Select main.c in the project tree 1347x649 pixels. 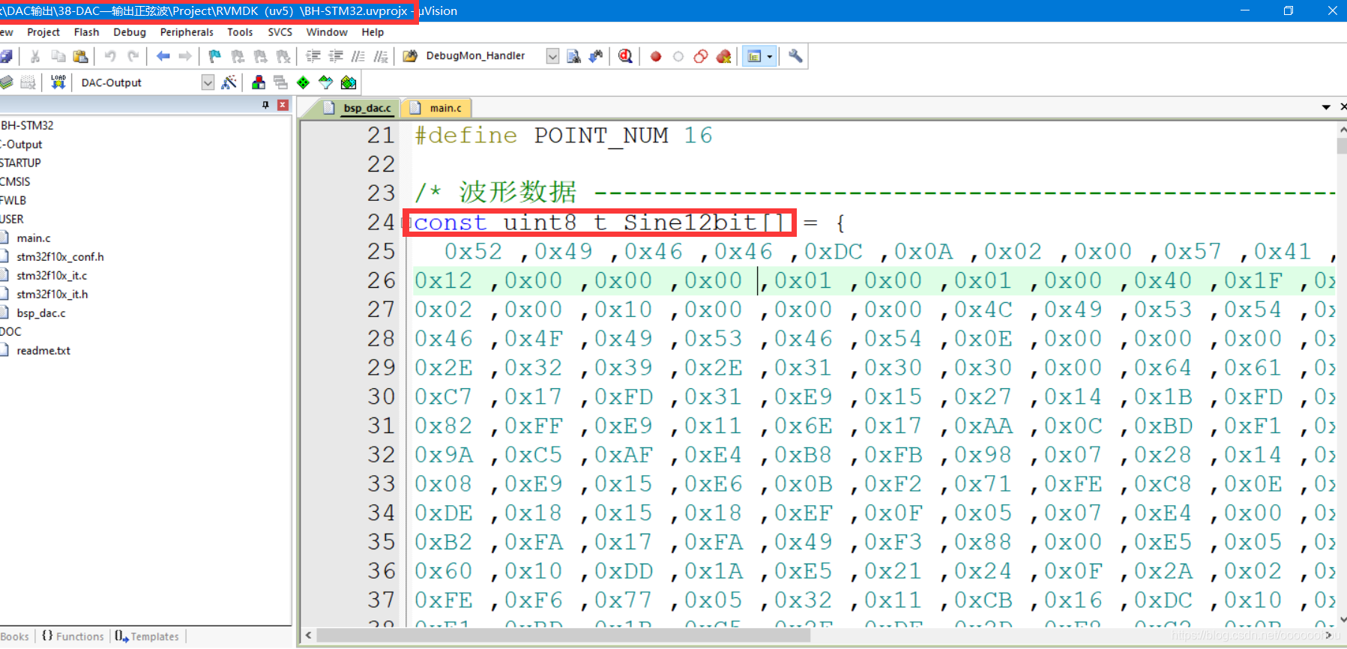point(34,238)
